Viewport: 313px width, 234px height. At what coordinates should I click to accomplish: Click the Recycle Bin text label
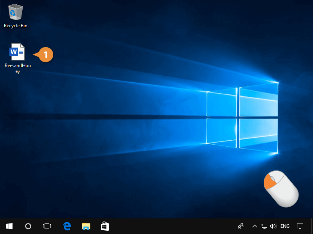[16, 26]
